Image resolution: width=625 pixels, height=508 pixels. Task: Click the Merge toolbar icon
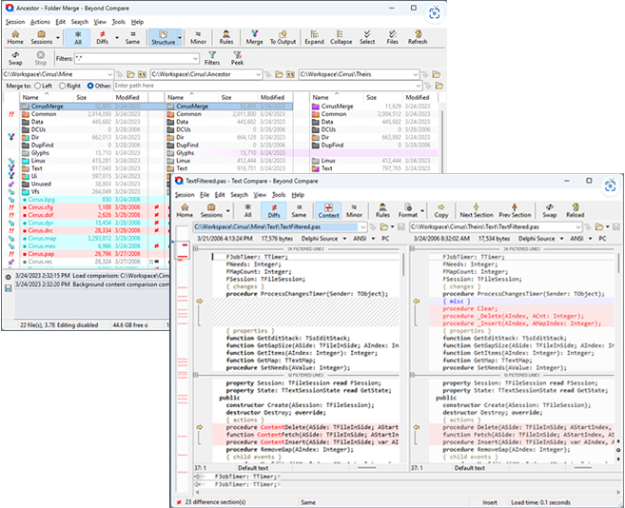click(x=255, y=37)
